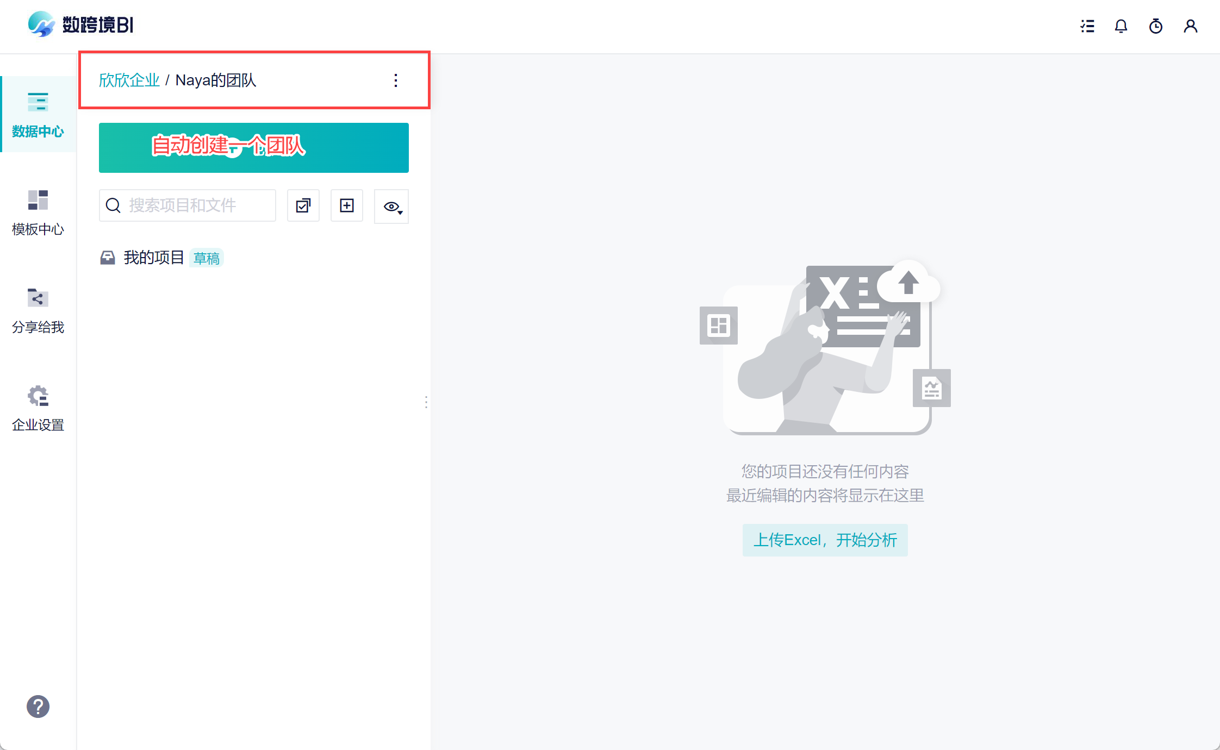Viewport: 1220px width, 750px height.
Task: Toggle multi-select checkbox mode icon
Action: pyautogui.click(x=303, y=205)
